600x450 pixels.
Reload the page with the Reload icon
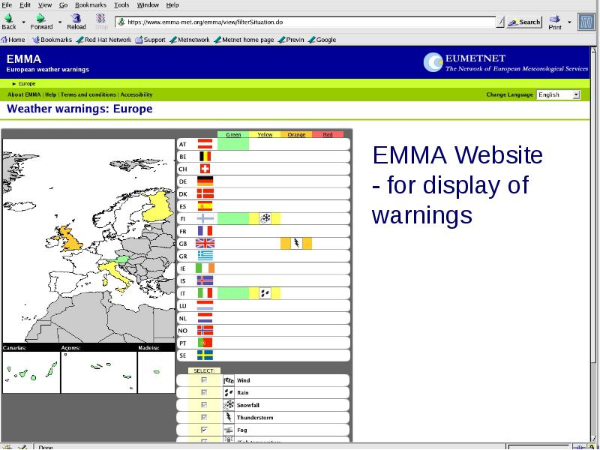pos(76,18)
